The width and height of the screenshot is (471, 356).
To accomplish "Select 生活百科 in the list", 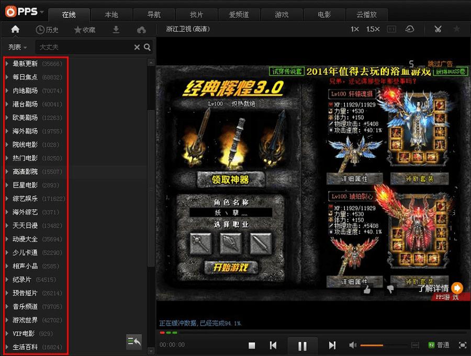I will tap(25, 347).
